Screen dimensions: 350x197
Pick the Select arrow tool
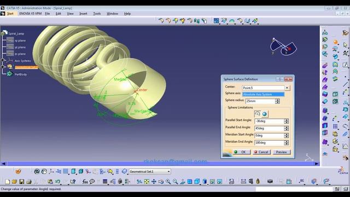[x=345, y=45]
